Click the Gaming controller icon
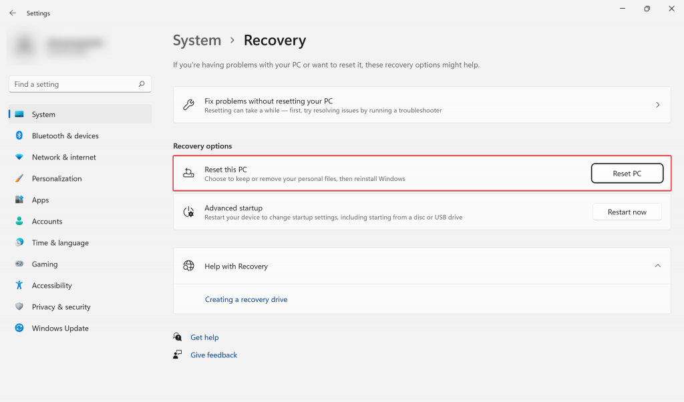Viewport: 684px width, 402px height. pyautogui.click(x=19, y=264)
